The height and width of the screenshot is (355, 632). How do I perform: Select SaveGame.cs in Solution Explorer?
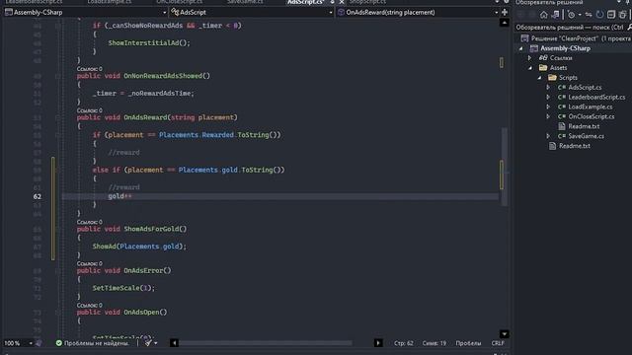[586, 136]
